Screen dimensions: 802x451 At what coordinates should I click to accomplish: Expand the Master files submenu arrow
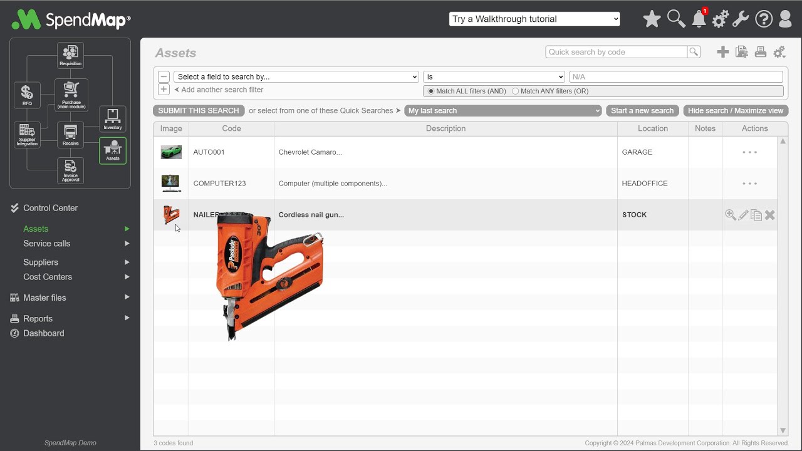coord(127,298)
